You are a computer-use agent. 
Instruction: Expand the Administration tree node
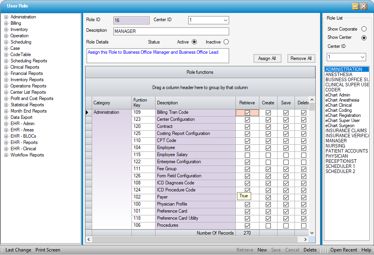[x=6, y=17]
